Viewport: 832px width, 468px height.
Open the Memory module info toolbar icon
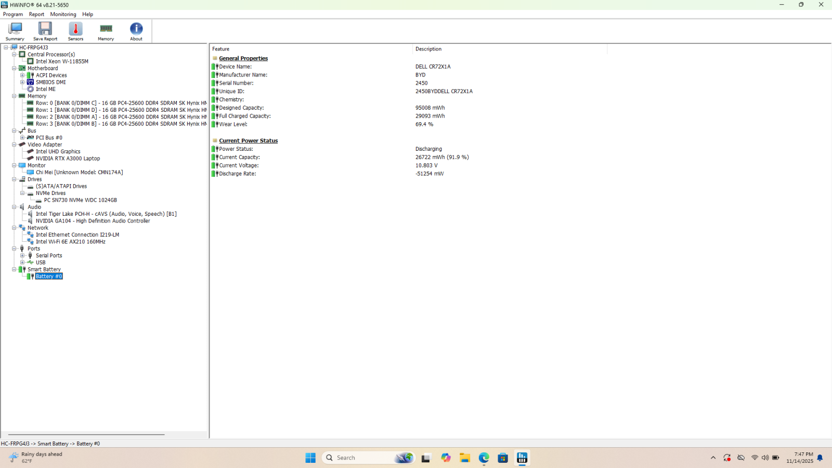(106, 31)
